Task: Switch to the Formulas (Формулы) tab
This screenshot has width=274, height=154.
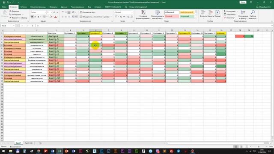Action: (53, 7)
